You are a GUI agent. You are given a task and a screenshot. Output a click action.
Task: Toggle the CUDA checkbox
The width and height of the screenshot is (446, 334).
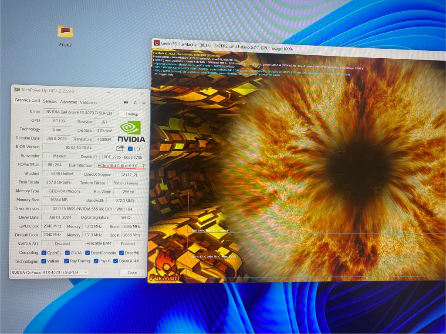click(68, 253)
